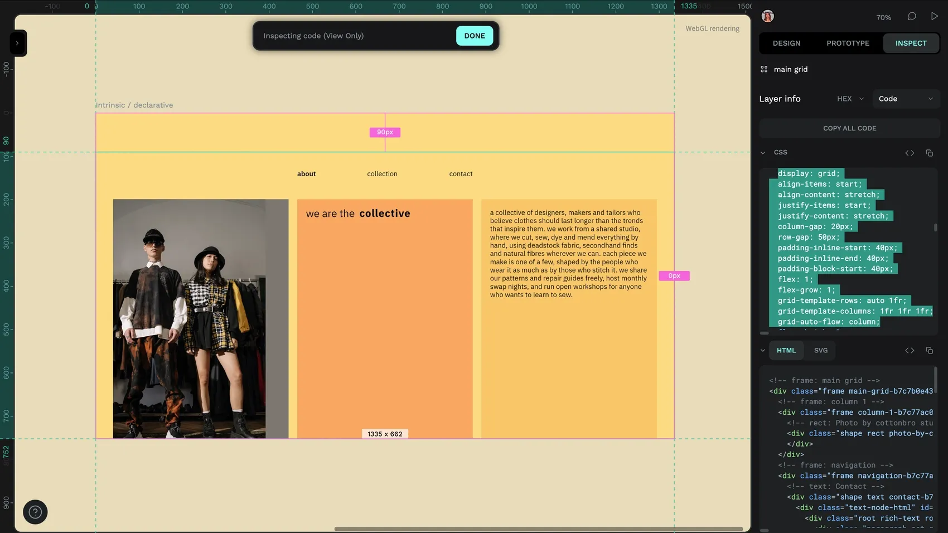Start the prototype play icon
This screenshot has height=533, width=948.
[935, 16]
